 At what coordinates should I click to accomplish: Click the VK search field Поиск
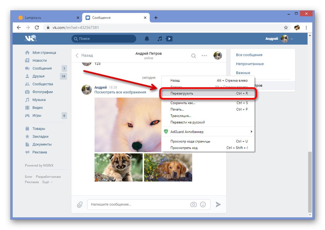[x=104, y=39]
